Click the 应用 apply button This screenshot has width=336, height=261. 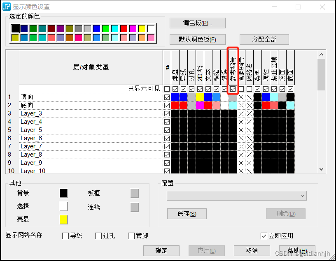coord(206,251)
